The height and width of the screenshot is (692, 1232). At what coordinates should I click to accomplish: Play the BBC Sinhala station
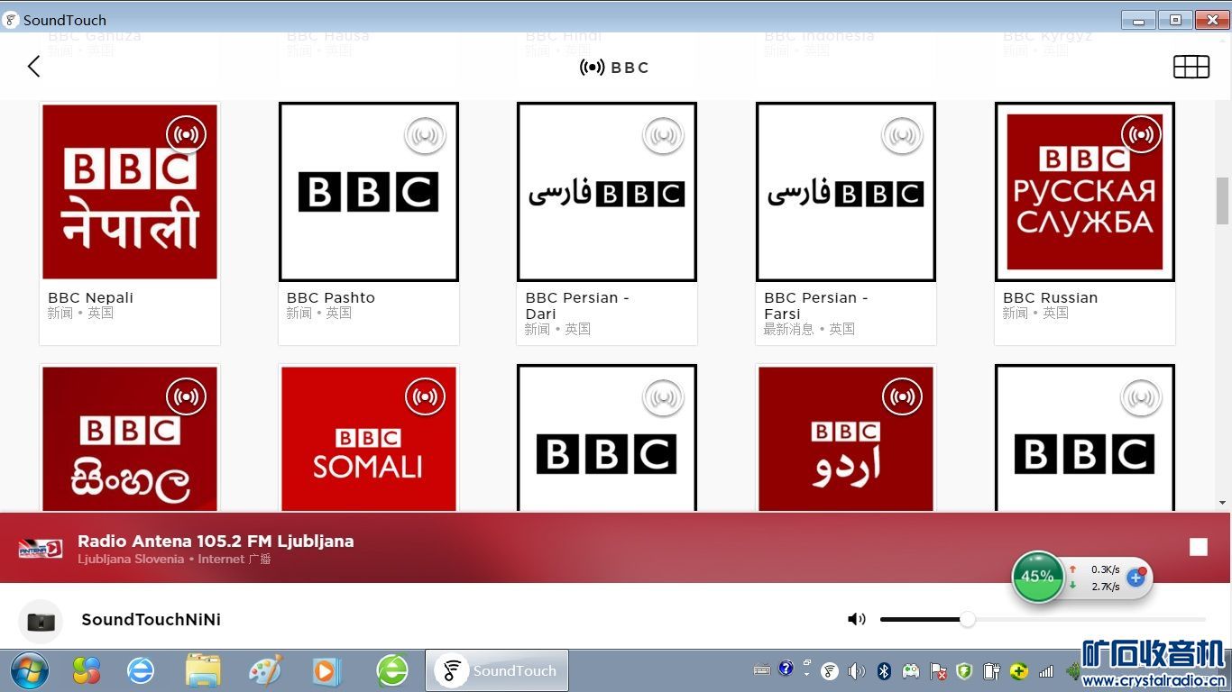coord(130,440)
